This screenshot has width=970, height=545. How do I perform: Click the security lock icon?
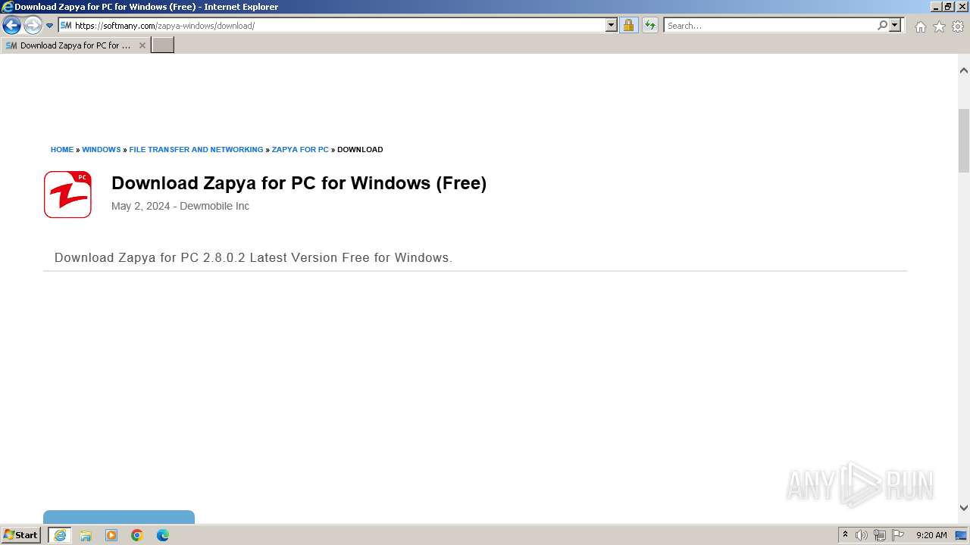coord(628,26)
